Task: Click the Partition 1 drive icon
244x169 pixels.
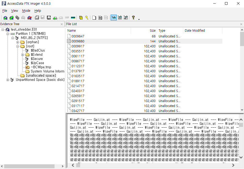Action: click(13, 34)
